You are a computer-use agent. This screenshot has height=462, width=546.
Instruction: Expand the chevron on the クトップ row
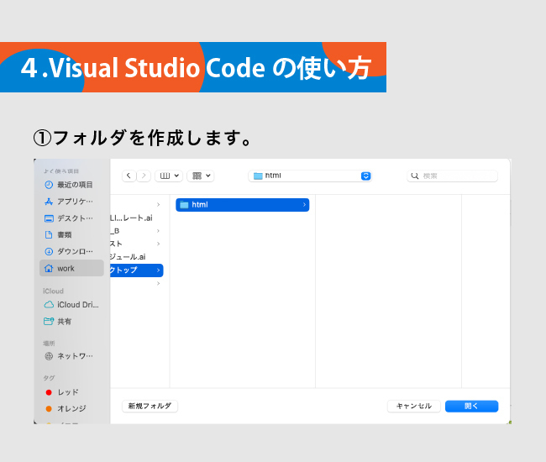pos(159,270)
